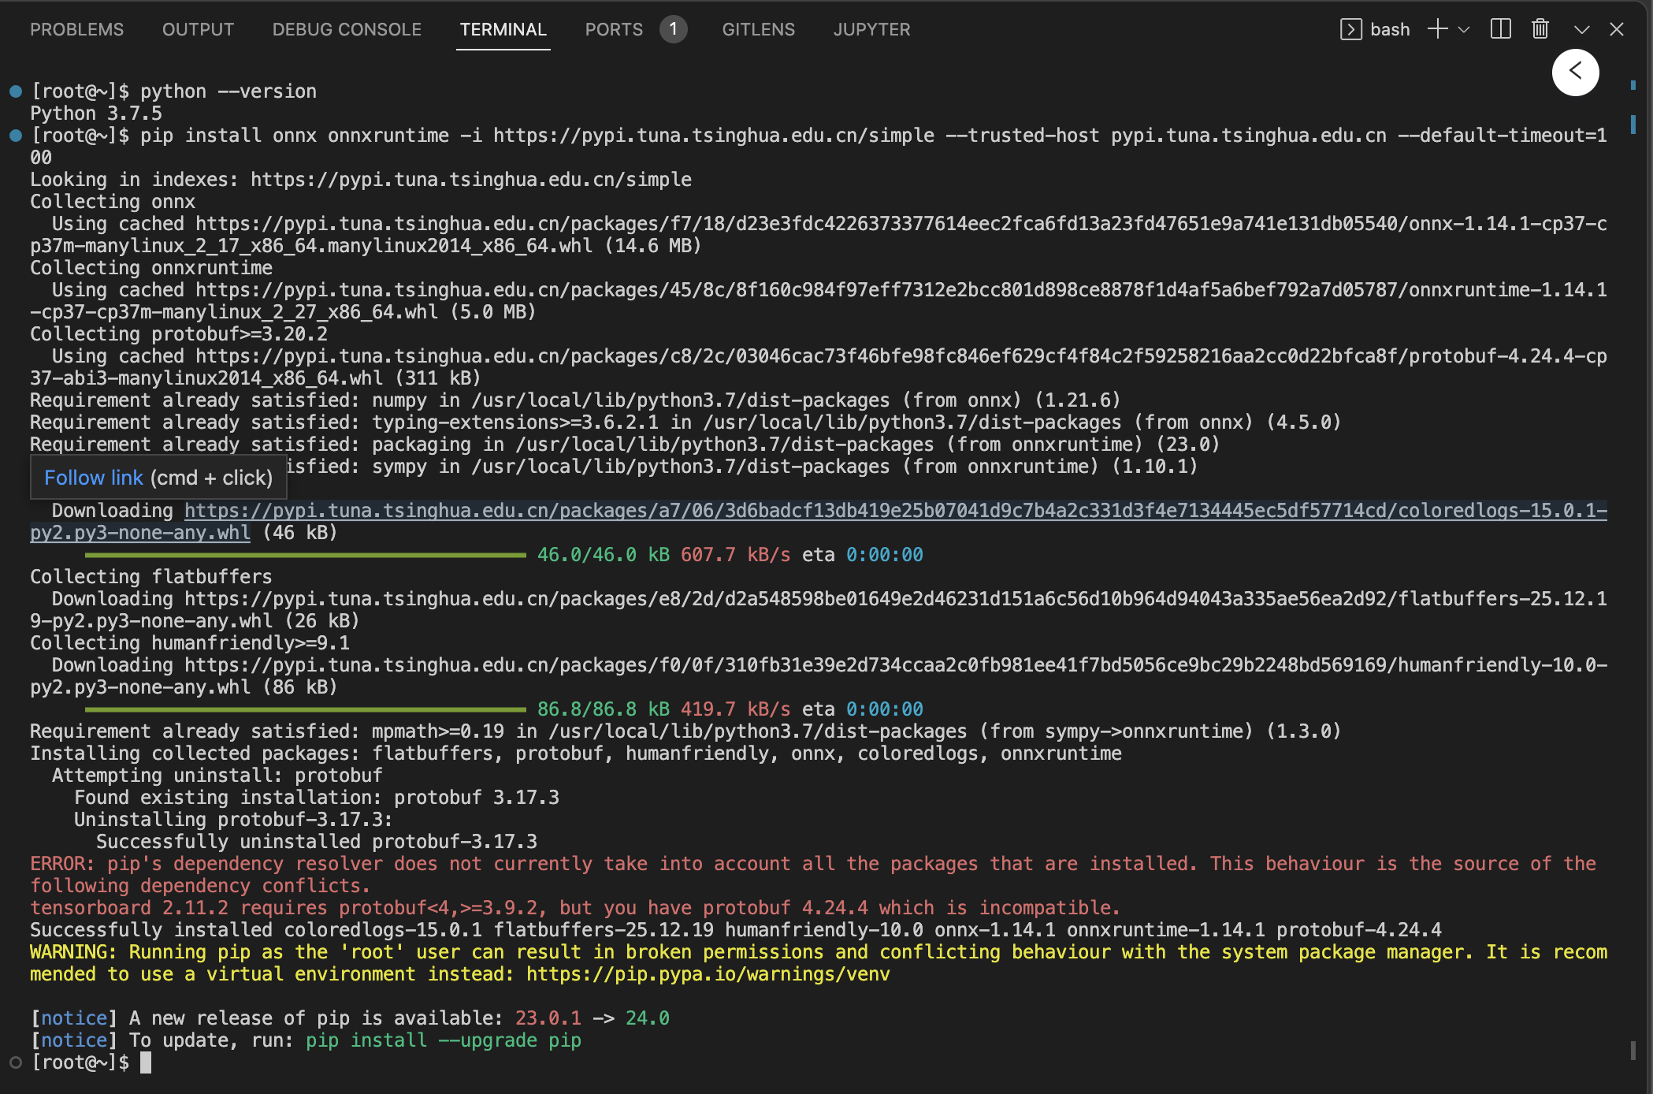
Task: Click the terminal prompt input cursor
Action: [x=146, y=1062]
